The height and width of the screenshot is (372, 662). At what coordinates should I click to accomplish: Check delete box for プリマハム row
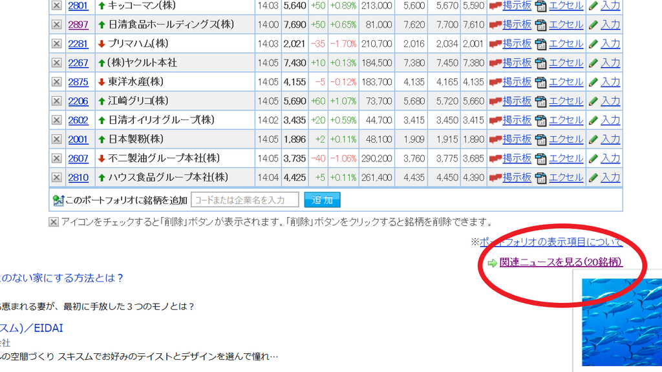[57, 44]
